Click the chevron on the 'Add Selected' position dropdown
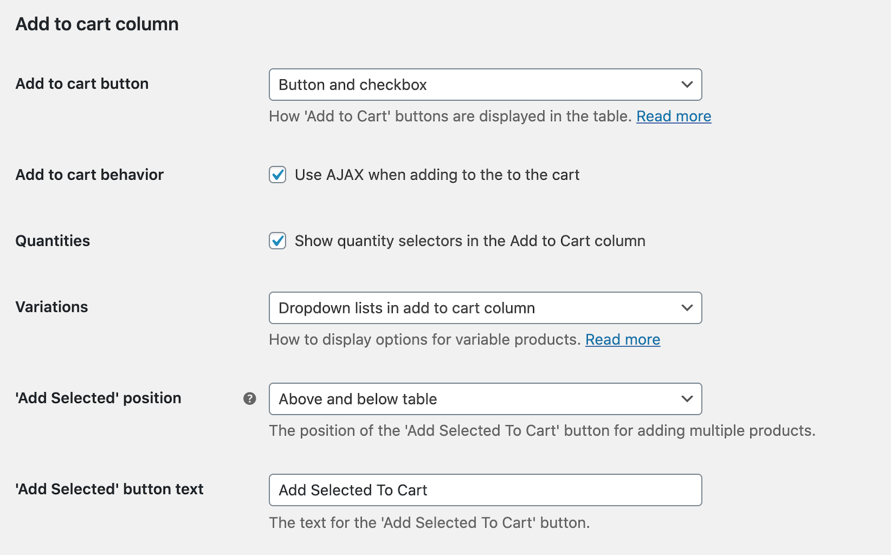 (x=687, y=399)
